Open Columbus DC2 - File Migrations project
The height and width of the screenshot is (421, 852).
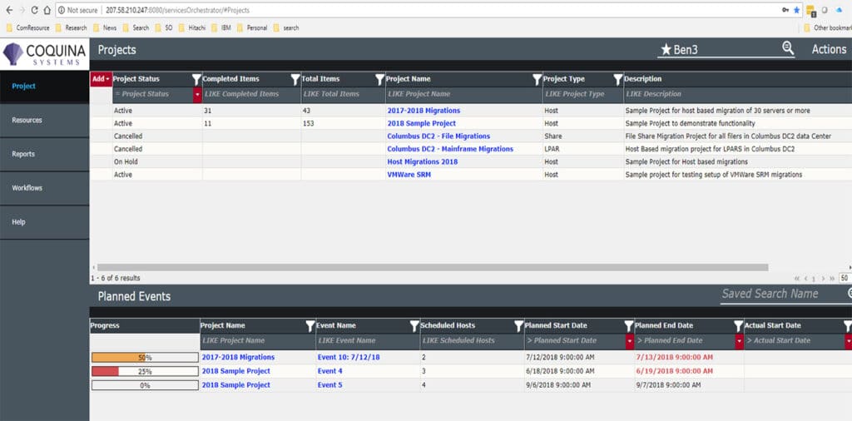click(438, 136)
